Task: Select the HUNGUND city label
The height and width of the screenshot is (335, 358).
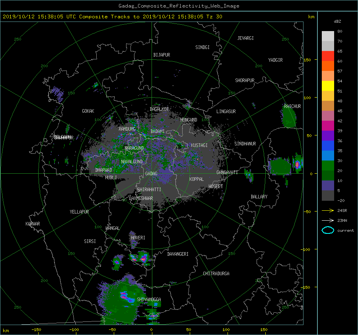Action: (189, 120)
